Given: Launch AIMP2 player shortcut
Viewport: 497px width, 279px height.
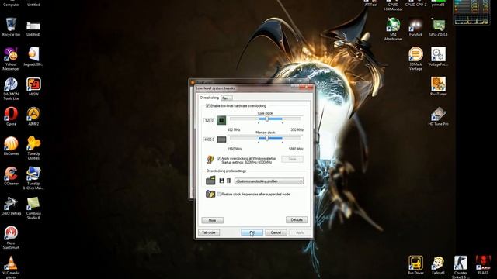Looking at the screenshot, I should click(x=33, y=116).
